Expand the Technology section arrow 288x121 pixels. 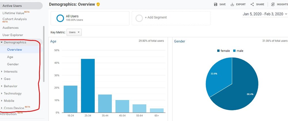tap(1, 93)
